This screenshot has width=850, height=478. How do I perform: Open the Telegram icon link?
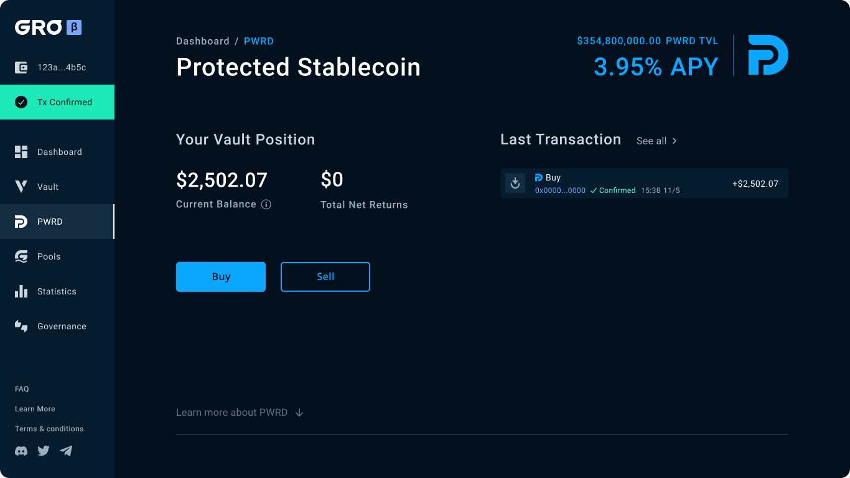tap(66, 451)
